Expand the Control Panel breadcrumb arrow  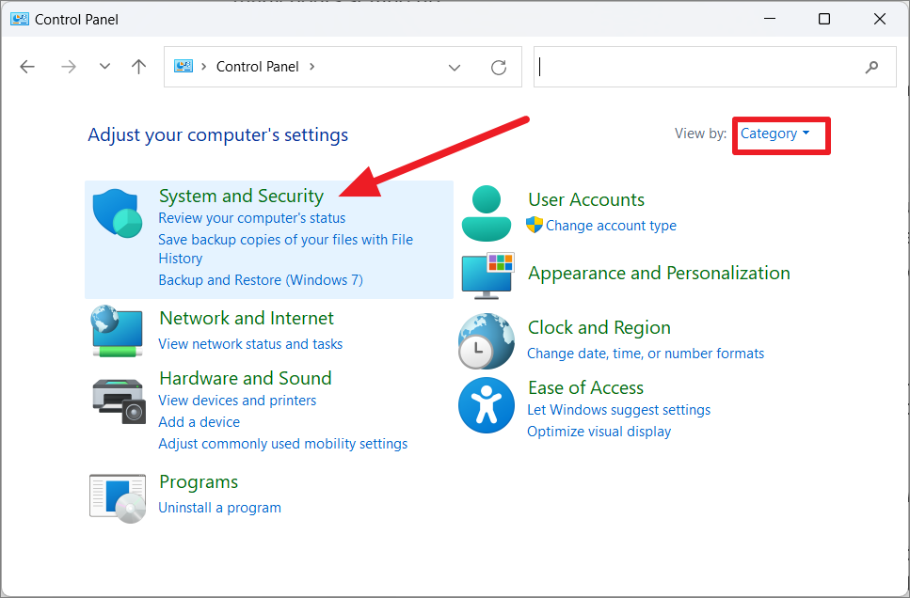click(x=312, y=67)
